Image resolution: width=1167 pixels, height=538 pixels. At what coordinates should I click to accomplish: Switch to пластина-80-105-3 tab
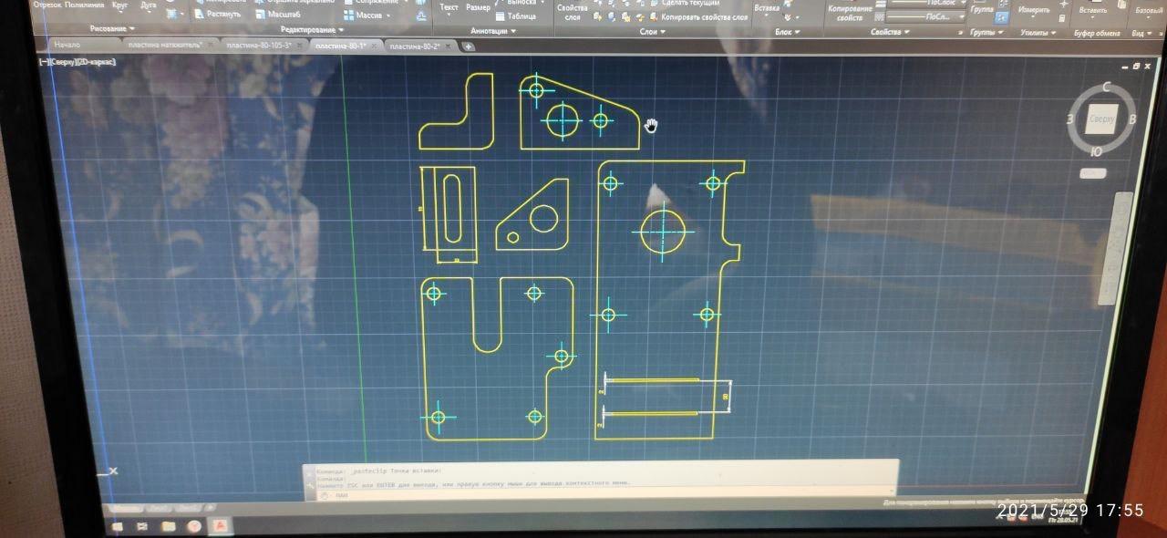click(263, 45)
